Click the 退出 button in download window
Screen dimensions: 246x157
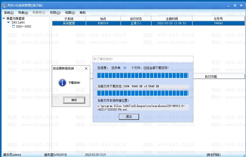pyautogui.click(x=129, y=117)
